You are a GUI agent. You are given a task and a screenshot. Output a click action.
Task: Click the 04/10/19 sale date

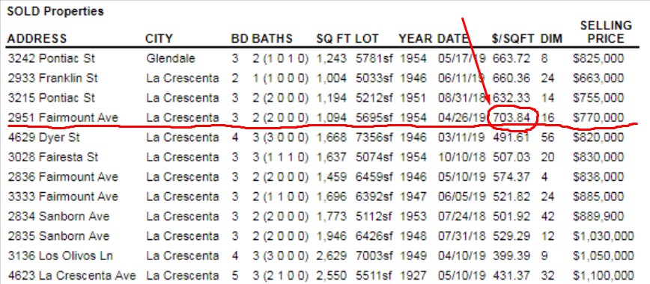[462, 256]
